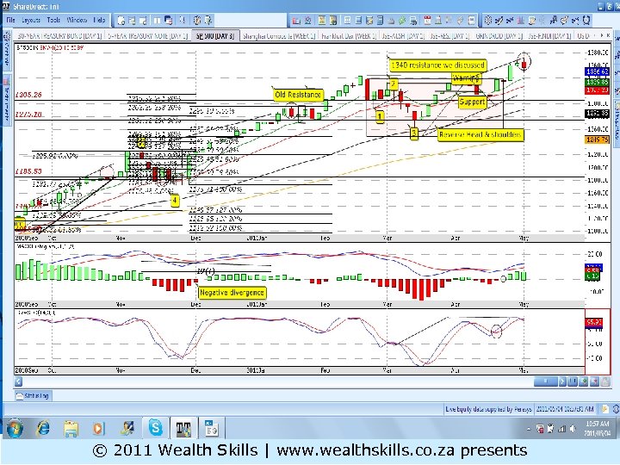
Task: Select the Reverse Head & shoulders label
Action: (480, 134)
